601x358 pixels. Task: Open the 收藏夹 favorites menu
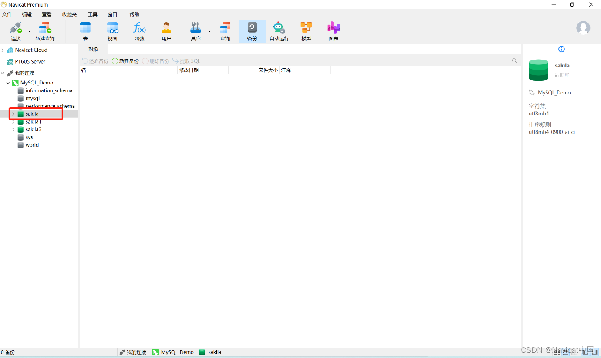coord(69,14)
